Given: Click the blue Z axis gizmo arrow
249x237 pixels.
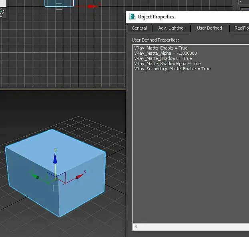Looking at the screenshot, I should pos(55,158).
